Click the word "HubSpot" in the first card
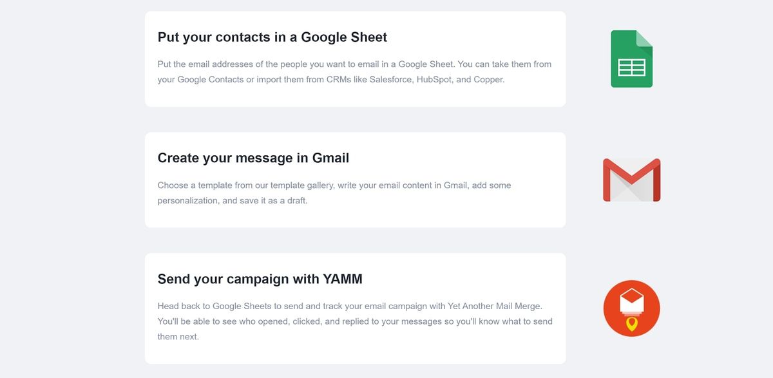Viewport: 773px width, 378px height. coord(434,80)
